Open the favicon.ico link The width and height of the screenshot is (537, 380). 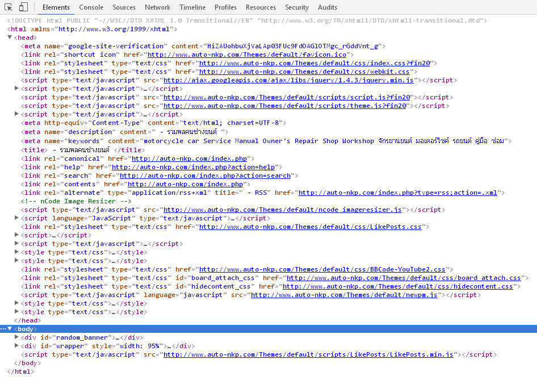pos(247,55)
